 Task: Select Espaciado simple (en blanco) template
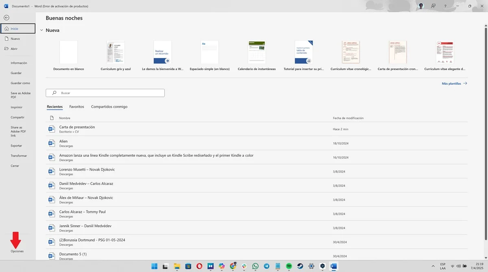[x=210, y=56]
